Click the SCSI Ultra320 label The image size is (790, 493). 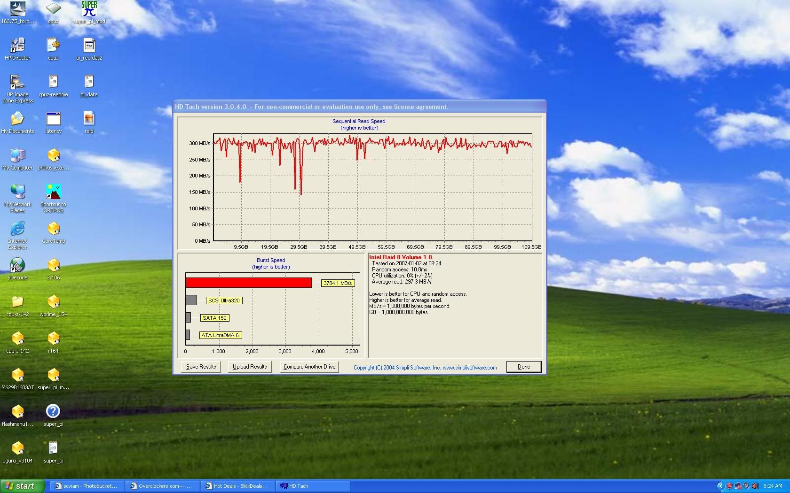click(x=224, y=300)
